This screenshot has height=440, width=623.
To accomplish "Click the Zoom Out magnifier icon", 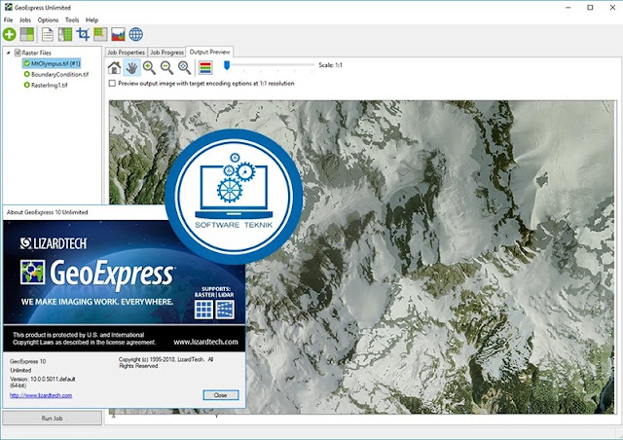I will pyautogui.click(x=166, y=68).
